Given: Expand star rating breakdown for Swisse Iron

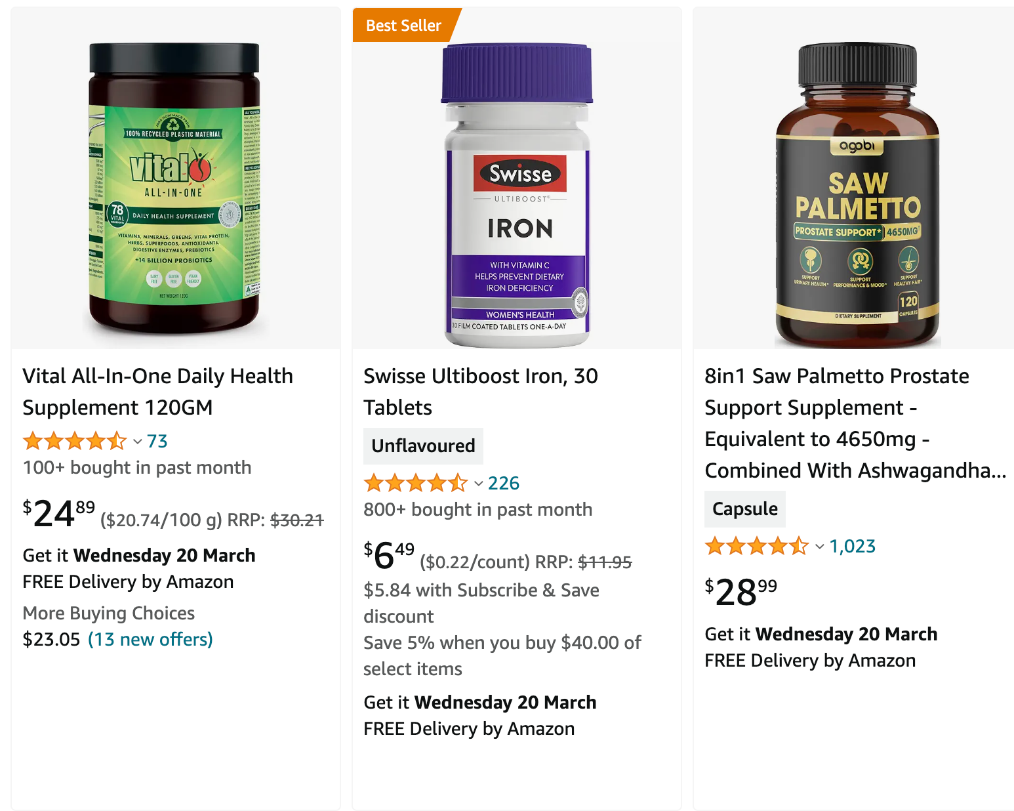Looking at the screenshot, I should [477, 484].
